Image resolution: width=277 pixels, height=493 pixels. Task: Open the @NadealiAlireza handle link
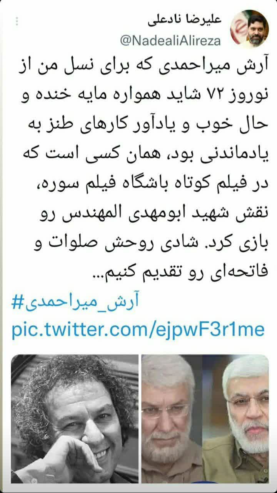click(x=171, y=41)
